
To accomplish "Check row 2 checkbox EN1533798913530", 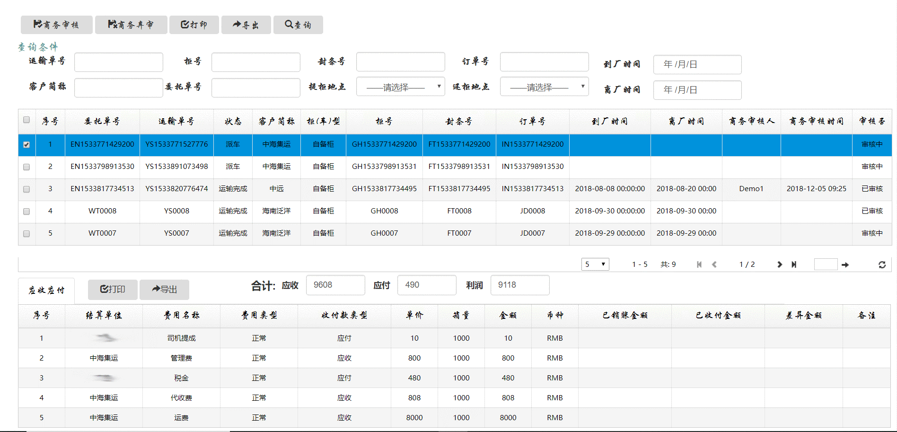I will [x=26, y=167].
